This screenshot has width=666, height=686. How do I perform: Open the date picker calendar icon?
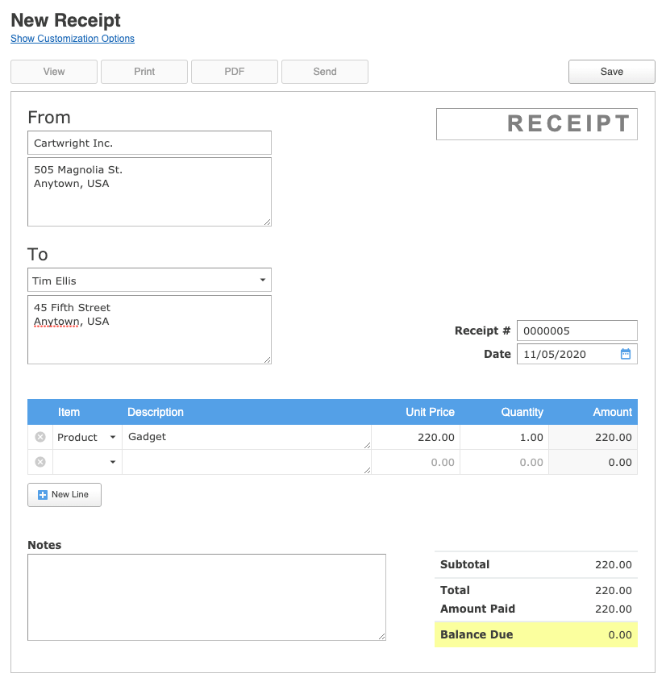[626, 354]
